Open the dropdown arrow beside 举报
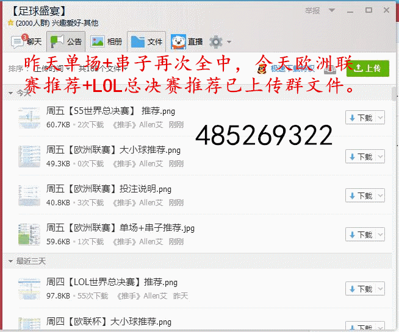 pyautogui.click(x=331, y=10)
